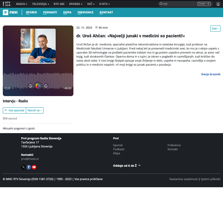Open the Televizija menu in top bar

(41, 4)
